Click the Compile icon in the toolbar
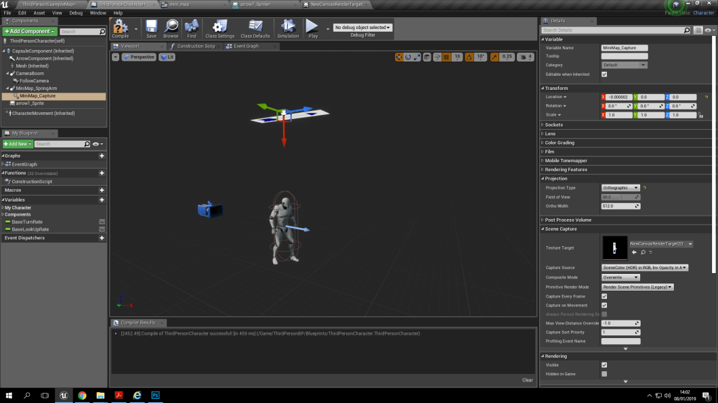The width and height of the screenshot is (718, 403). click(122, 28)
